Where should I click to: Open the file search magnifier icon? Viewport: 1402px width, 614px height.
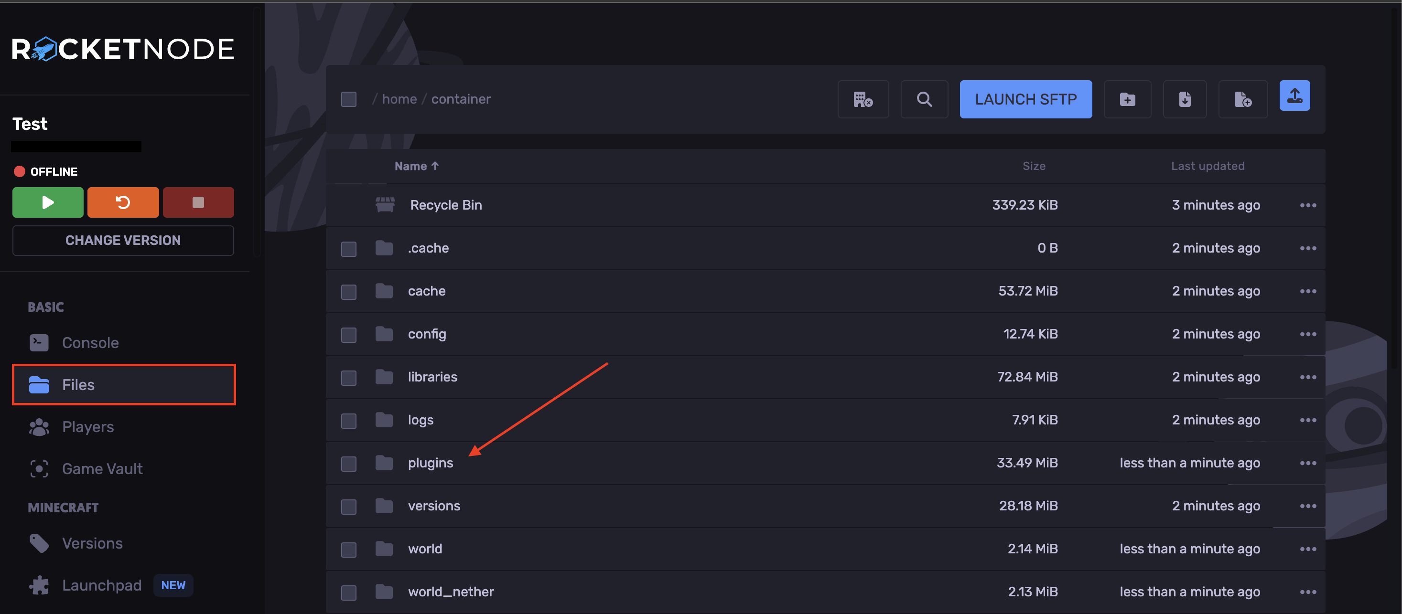924,99
